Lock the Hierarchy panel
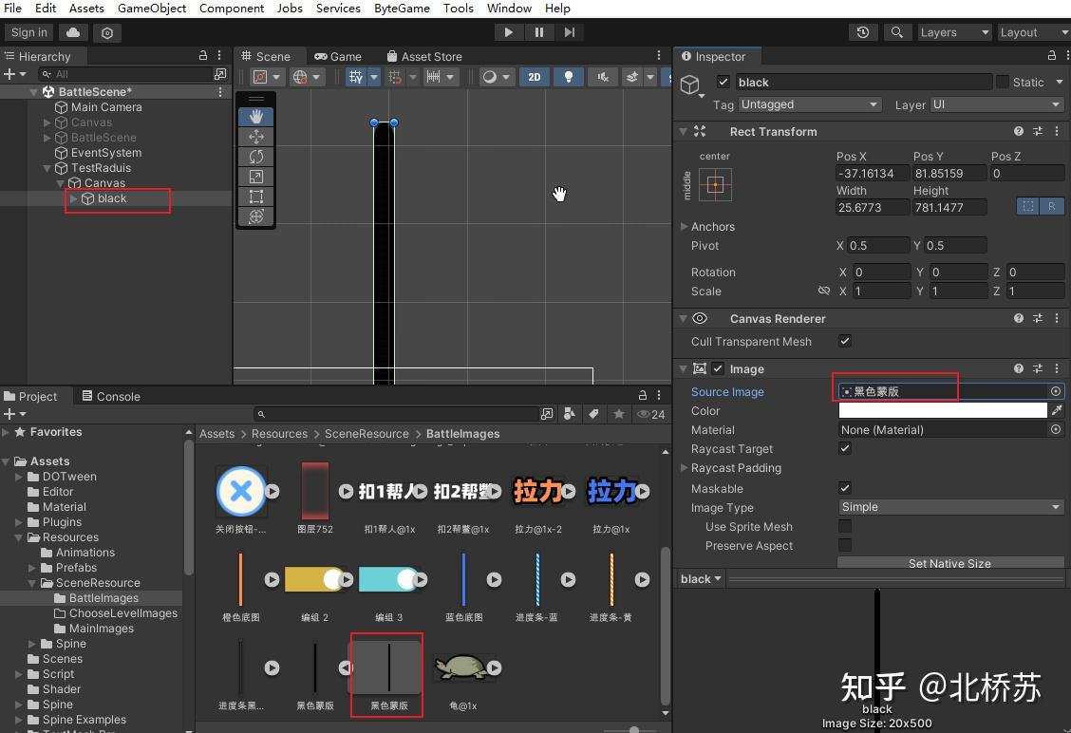This screenshot has height=733, width=1071. pyautogui.click(x=203, y=55)
